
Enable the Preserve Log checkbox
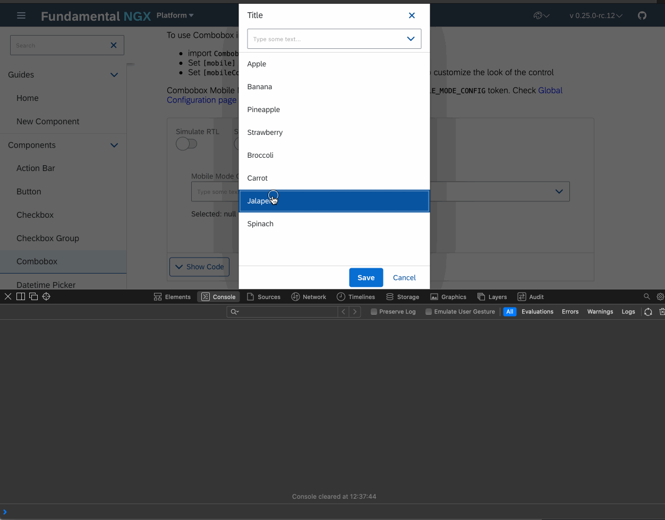(x=374, y=312)
